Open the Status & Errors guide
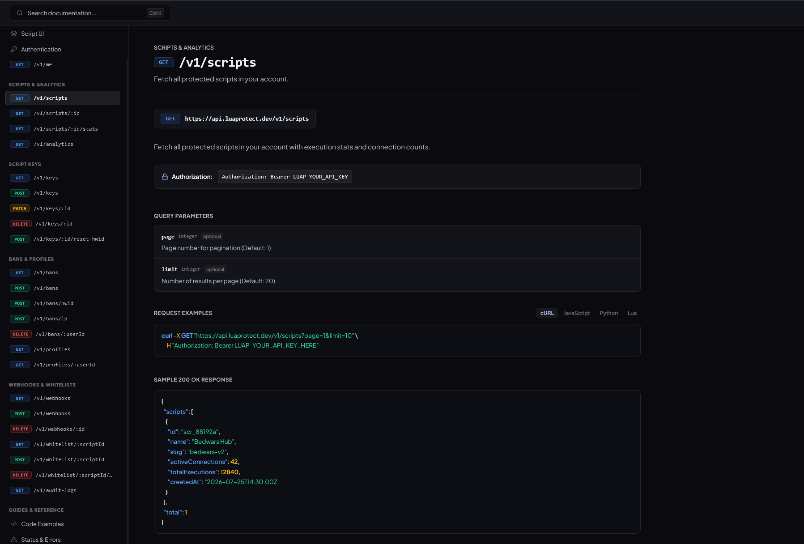 coord(62,540)
